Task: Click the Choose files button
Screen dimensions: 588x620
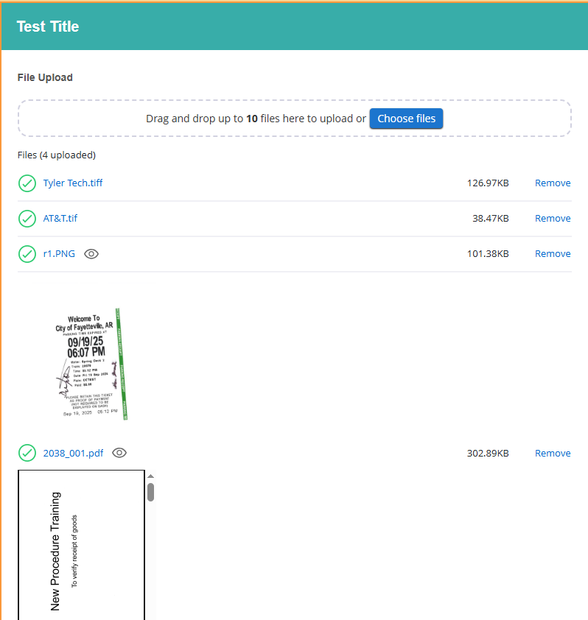Action: coord(406,119)
